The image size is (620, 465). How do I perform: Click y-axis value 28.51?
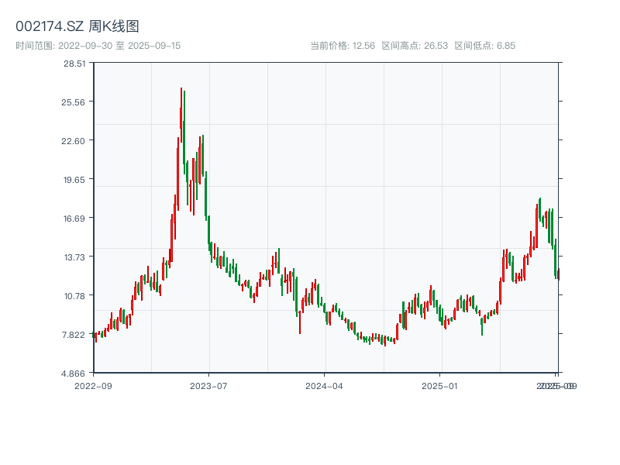click(74, 64)
